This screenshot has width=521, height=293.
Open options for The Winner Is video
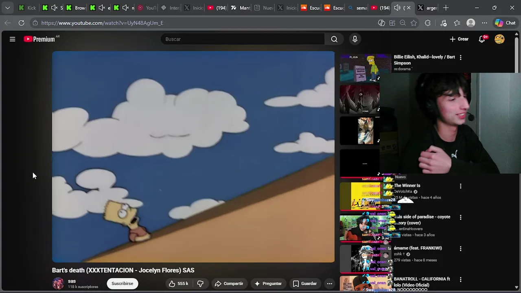point(461,186)
